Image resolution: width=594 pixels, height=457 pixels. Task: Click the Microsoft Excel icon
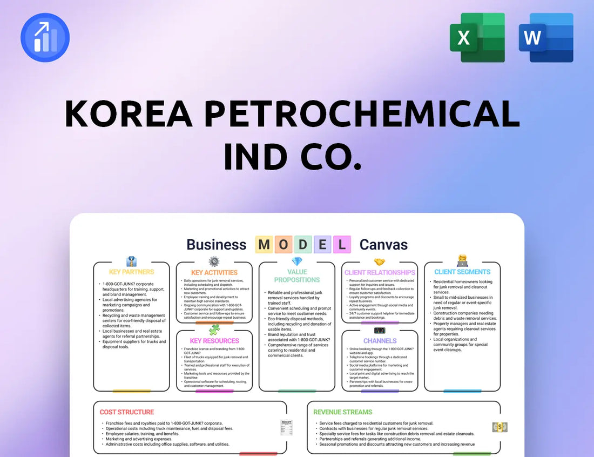(x=477, y=37)
